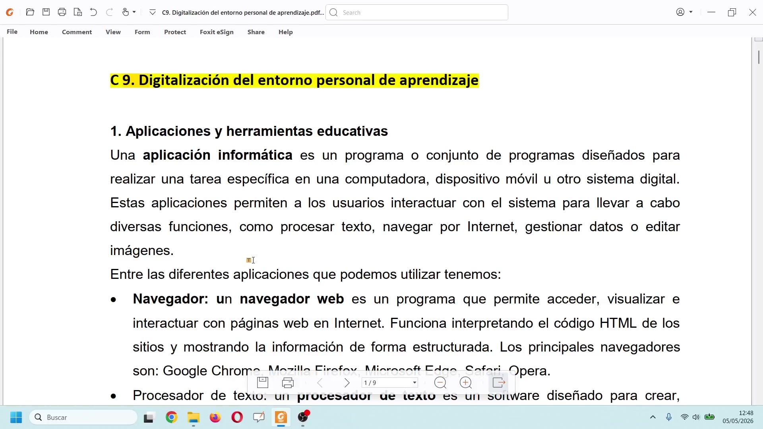Viewport: 763px width, 429px height.
Task: Click the bold phrase 'aplicación informática'
Action: [x=218, y=155]
